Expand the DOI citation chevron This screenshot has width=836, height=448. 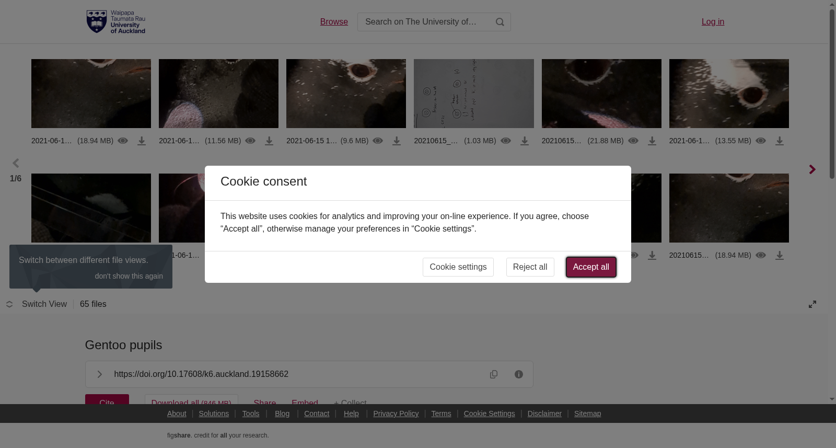[x=99, y=374]
